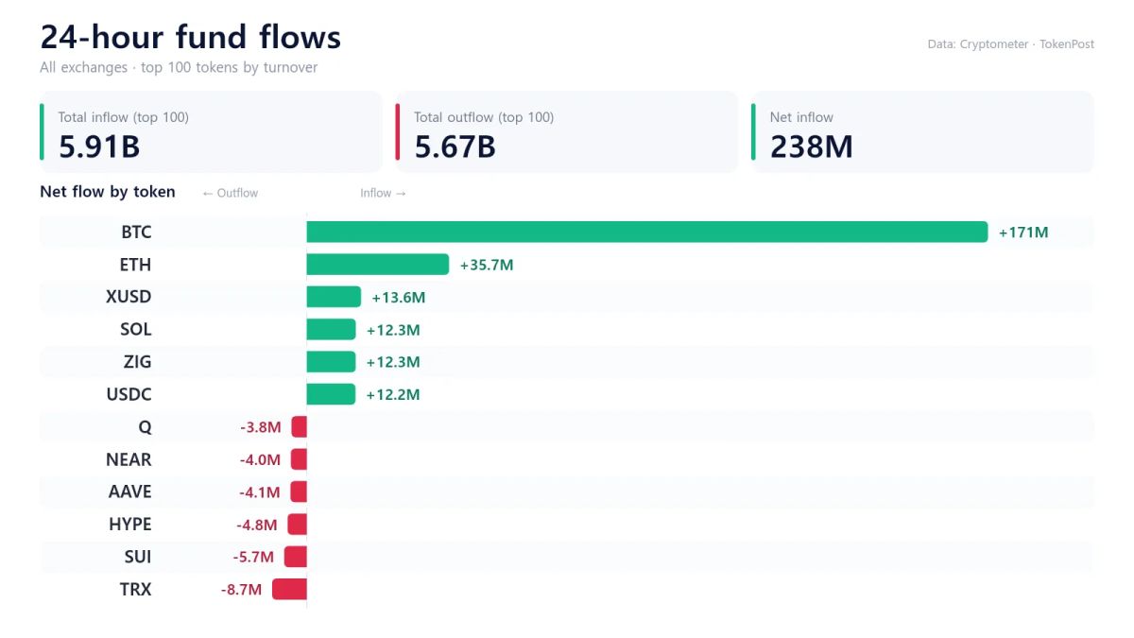Click the red HYPE outflow bar
Image resolution: width=1134 pixels, height=638 pixels.
tap(297, 525)
